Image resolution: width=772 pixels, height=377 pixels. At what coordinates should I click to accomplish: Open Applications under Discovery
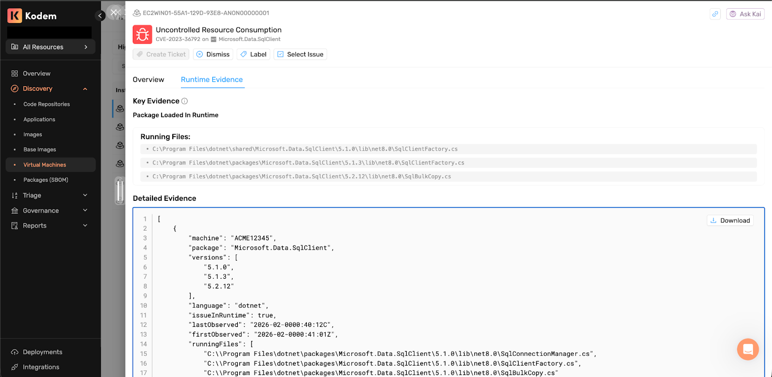pyautogui.click(x=40, y=119)
